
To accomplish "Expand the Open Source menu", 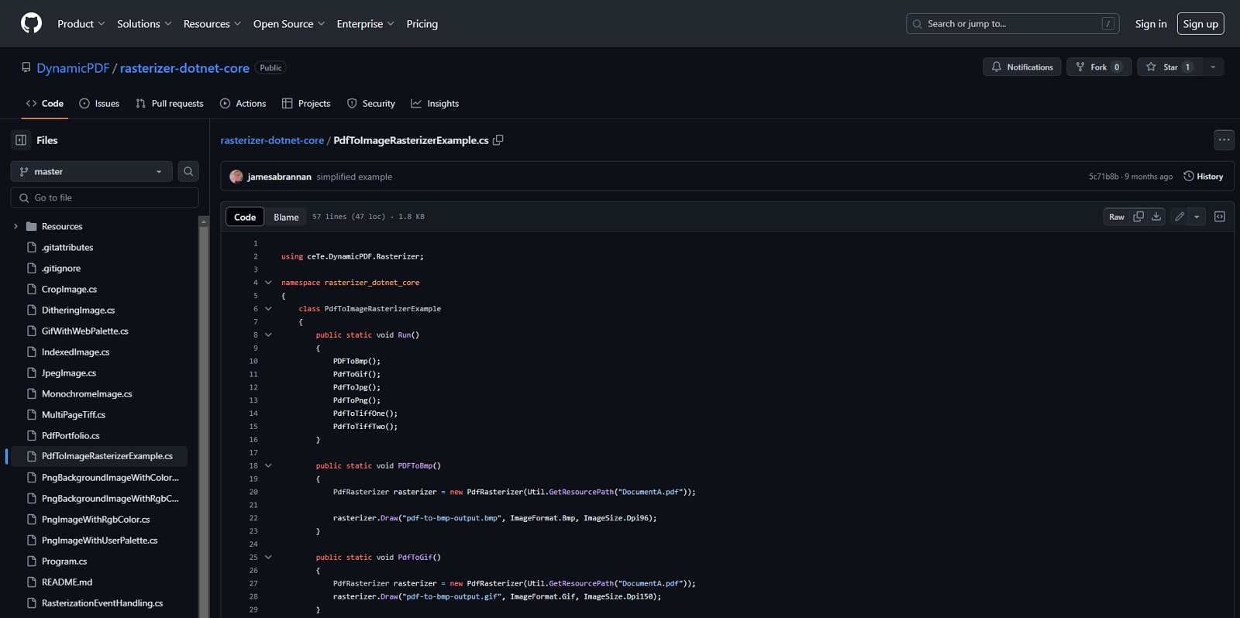I will (x=288, y=24).
